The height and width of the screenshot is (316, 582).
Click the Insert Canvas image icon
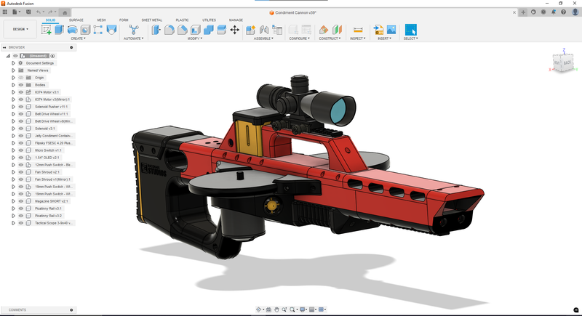[x=391, y=30]
